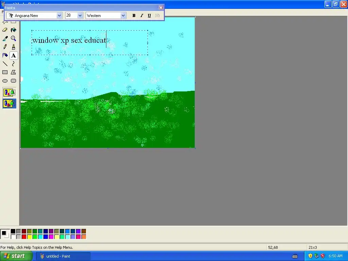Click the yellow security shield tray icon

pyautogui.click(x=310, y=256)
